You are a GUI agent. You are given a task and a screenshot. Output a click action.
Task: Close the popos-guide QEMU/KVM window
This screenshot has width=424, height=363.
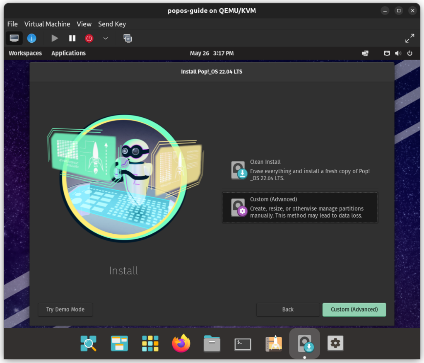[x=412, y=11]
